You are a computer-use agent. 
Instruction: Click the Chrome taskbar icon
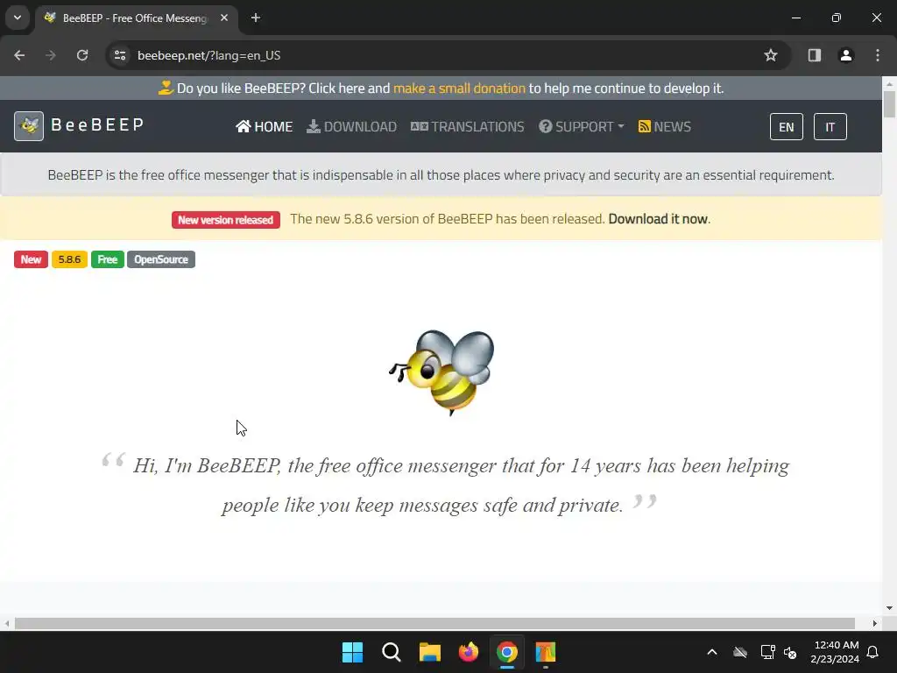coord(507,652)
